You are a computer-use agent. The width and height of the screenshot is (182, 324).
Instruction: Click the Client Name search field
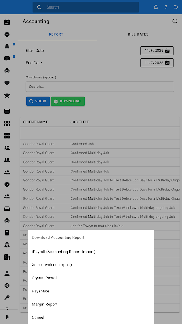click(x=99, y=87)
